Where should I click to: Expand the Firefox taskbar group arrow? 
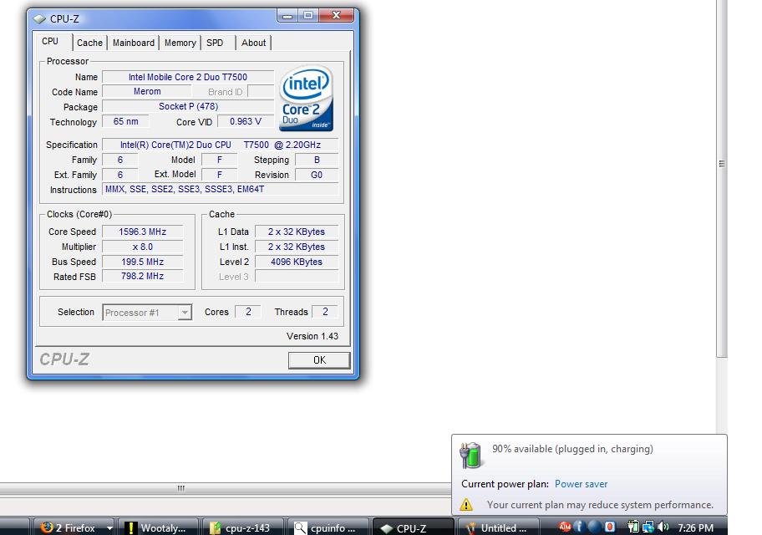109,528
